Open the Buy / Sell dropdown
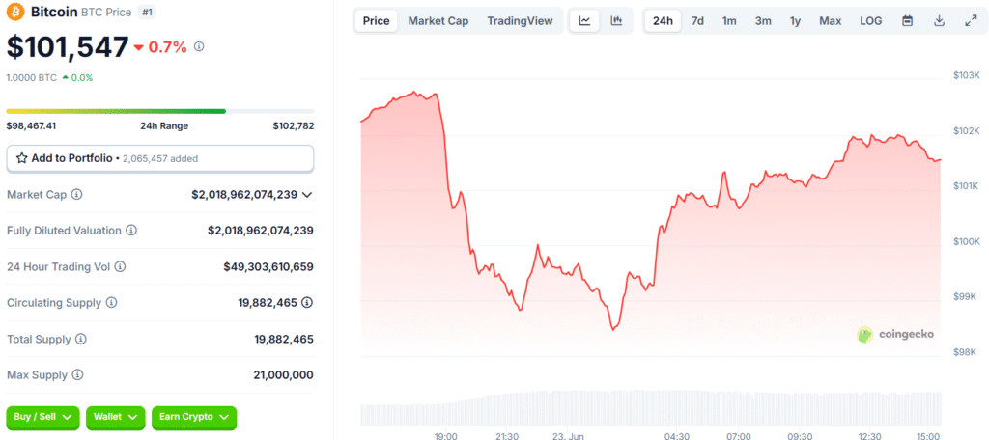This screenshot has height=440, width=989. pos(42,417)
